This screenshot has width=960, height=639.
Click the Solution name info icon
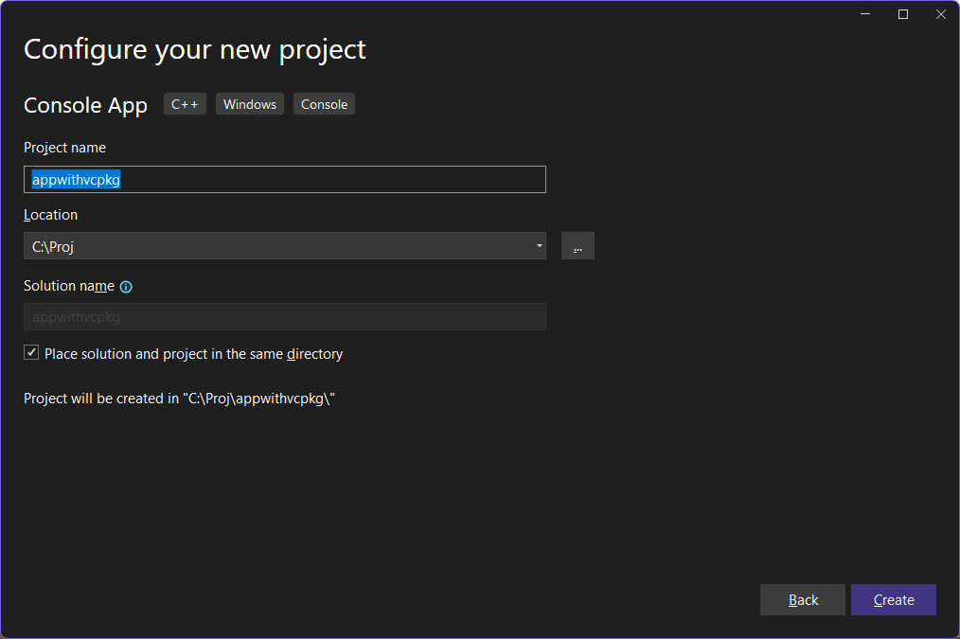pyautogui.click(x=126, y=287)
